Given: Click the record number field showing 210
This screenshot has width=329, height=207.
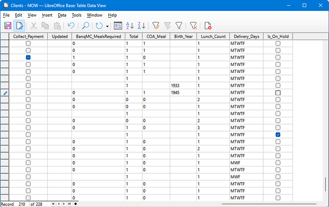Looking at the screenshot, I should click(x=22, y=204).
